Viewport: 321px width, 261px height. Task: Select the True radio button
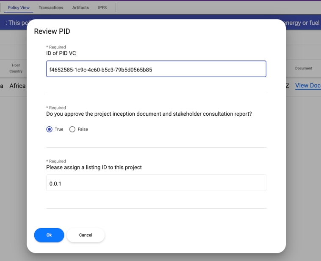coord(50,129)
